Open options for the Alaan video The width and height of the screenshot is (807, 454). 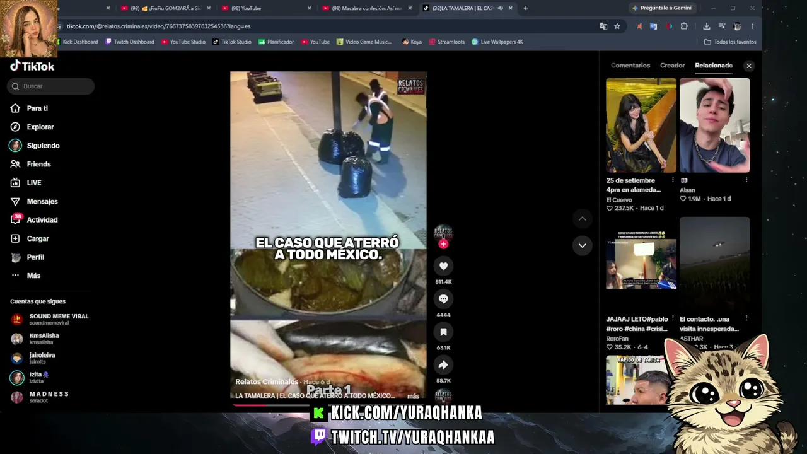coord(746,180)
